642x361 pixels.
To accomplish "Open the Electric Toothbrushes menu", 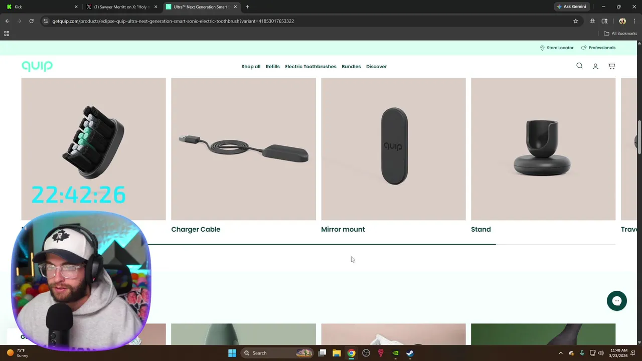I will (310, 66).
